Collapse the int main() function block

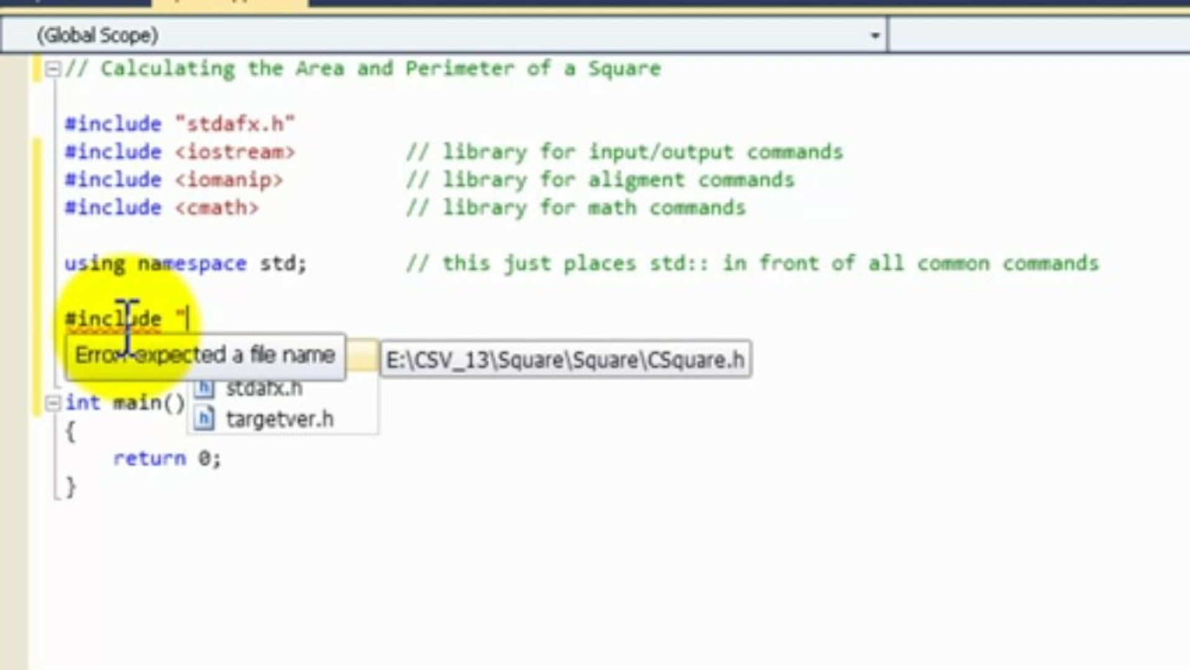coord(53,404)
